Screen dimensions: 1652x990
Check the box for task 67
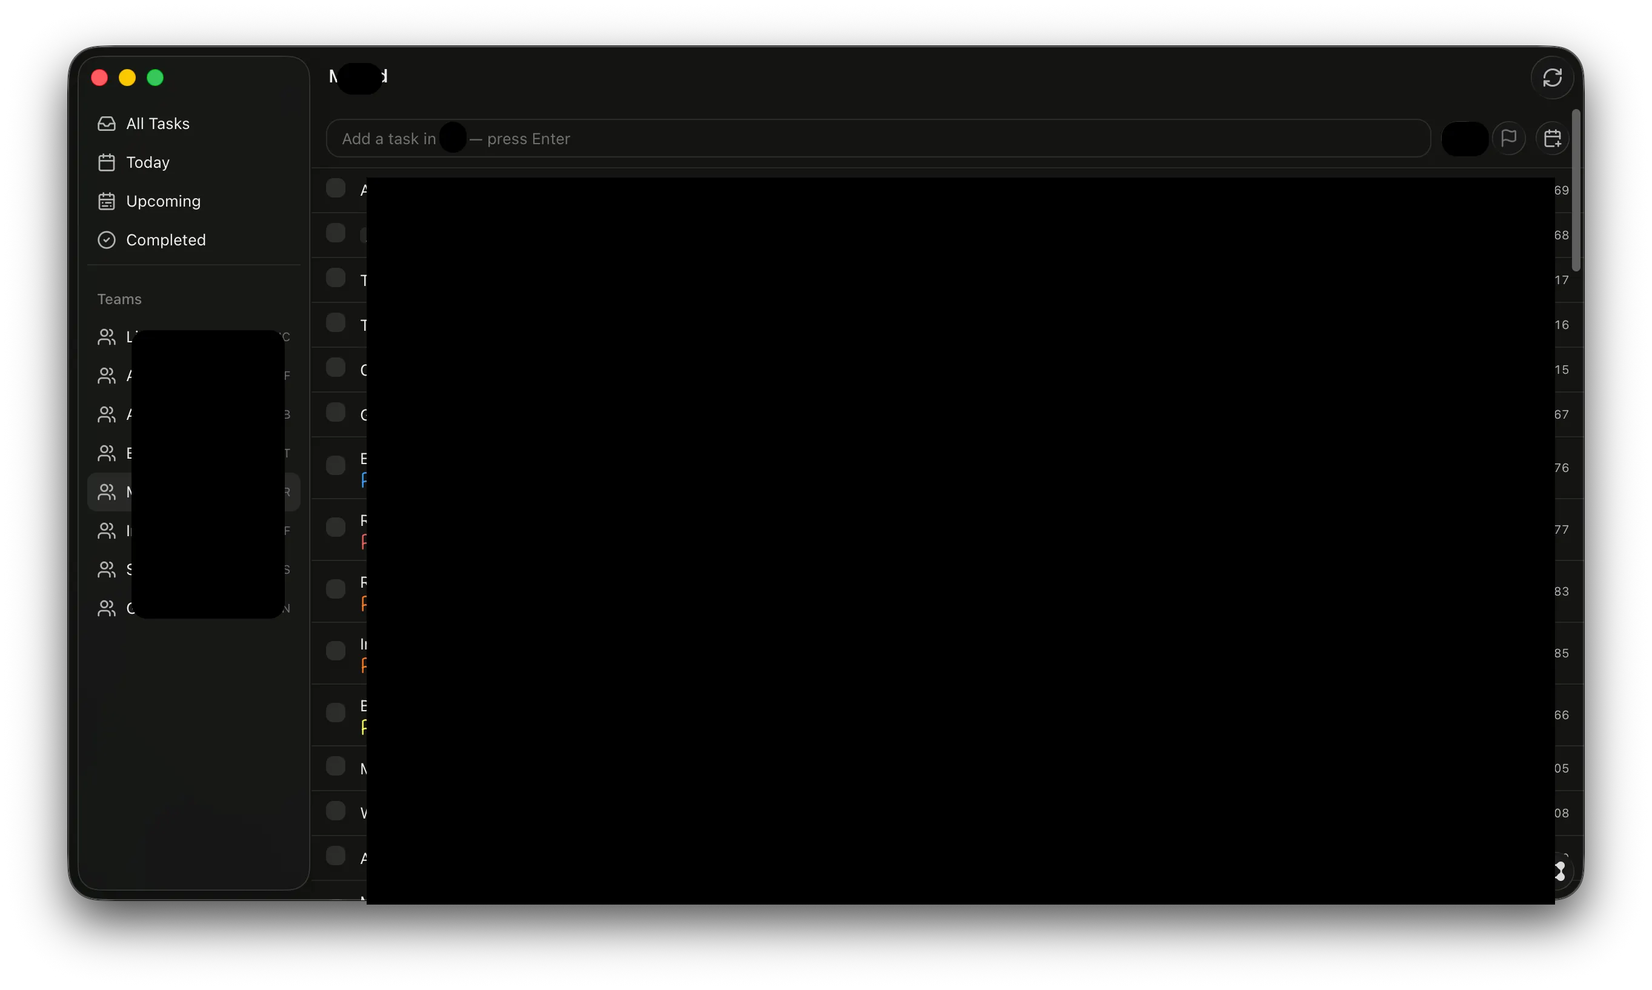[x=336, y=412]
